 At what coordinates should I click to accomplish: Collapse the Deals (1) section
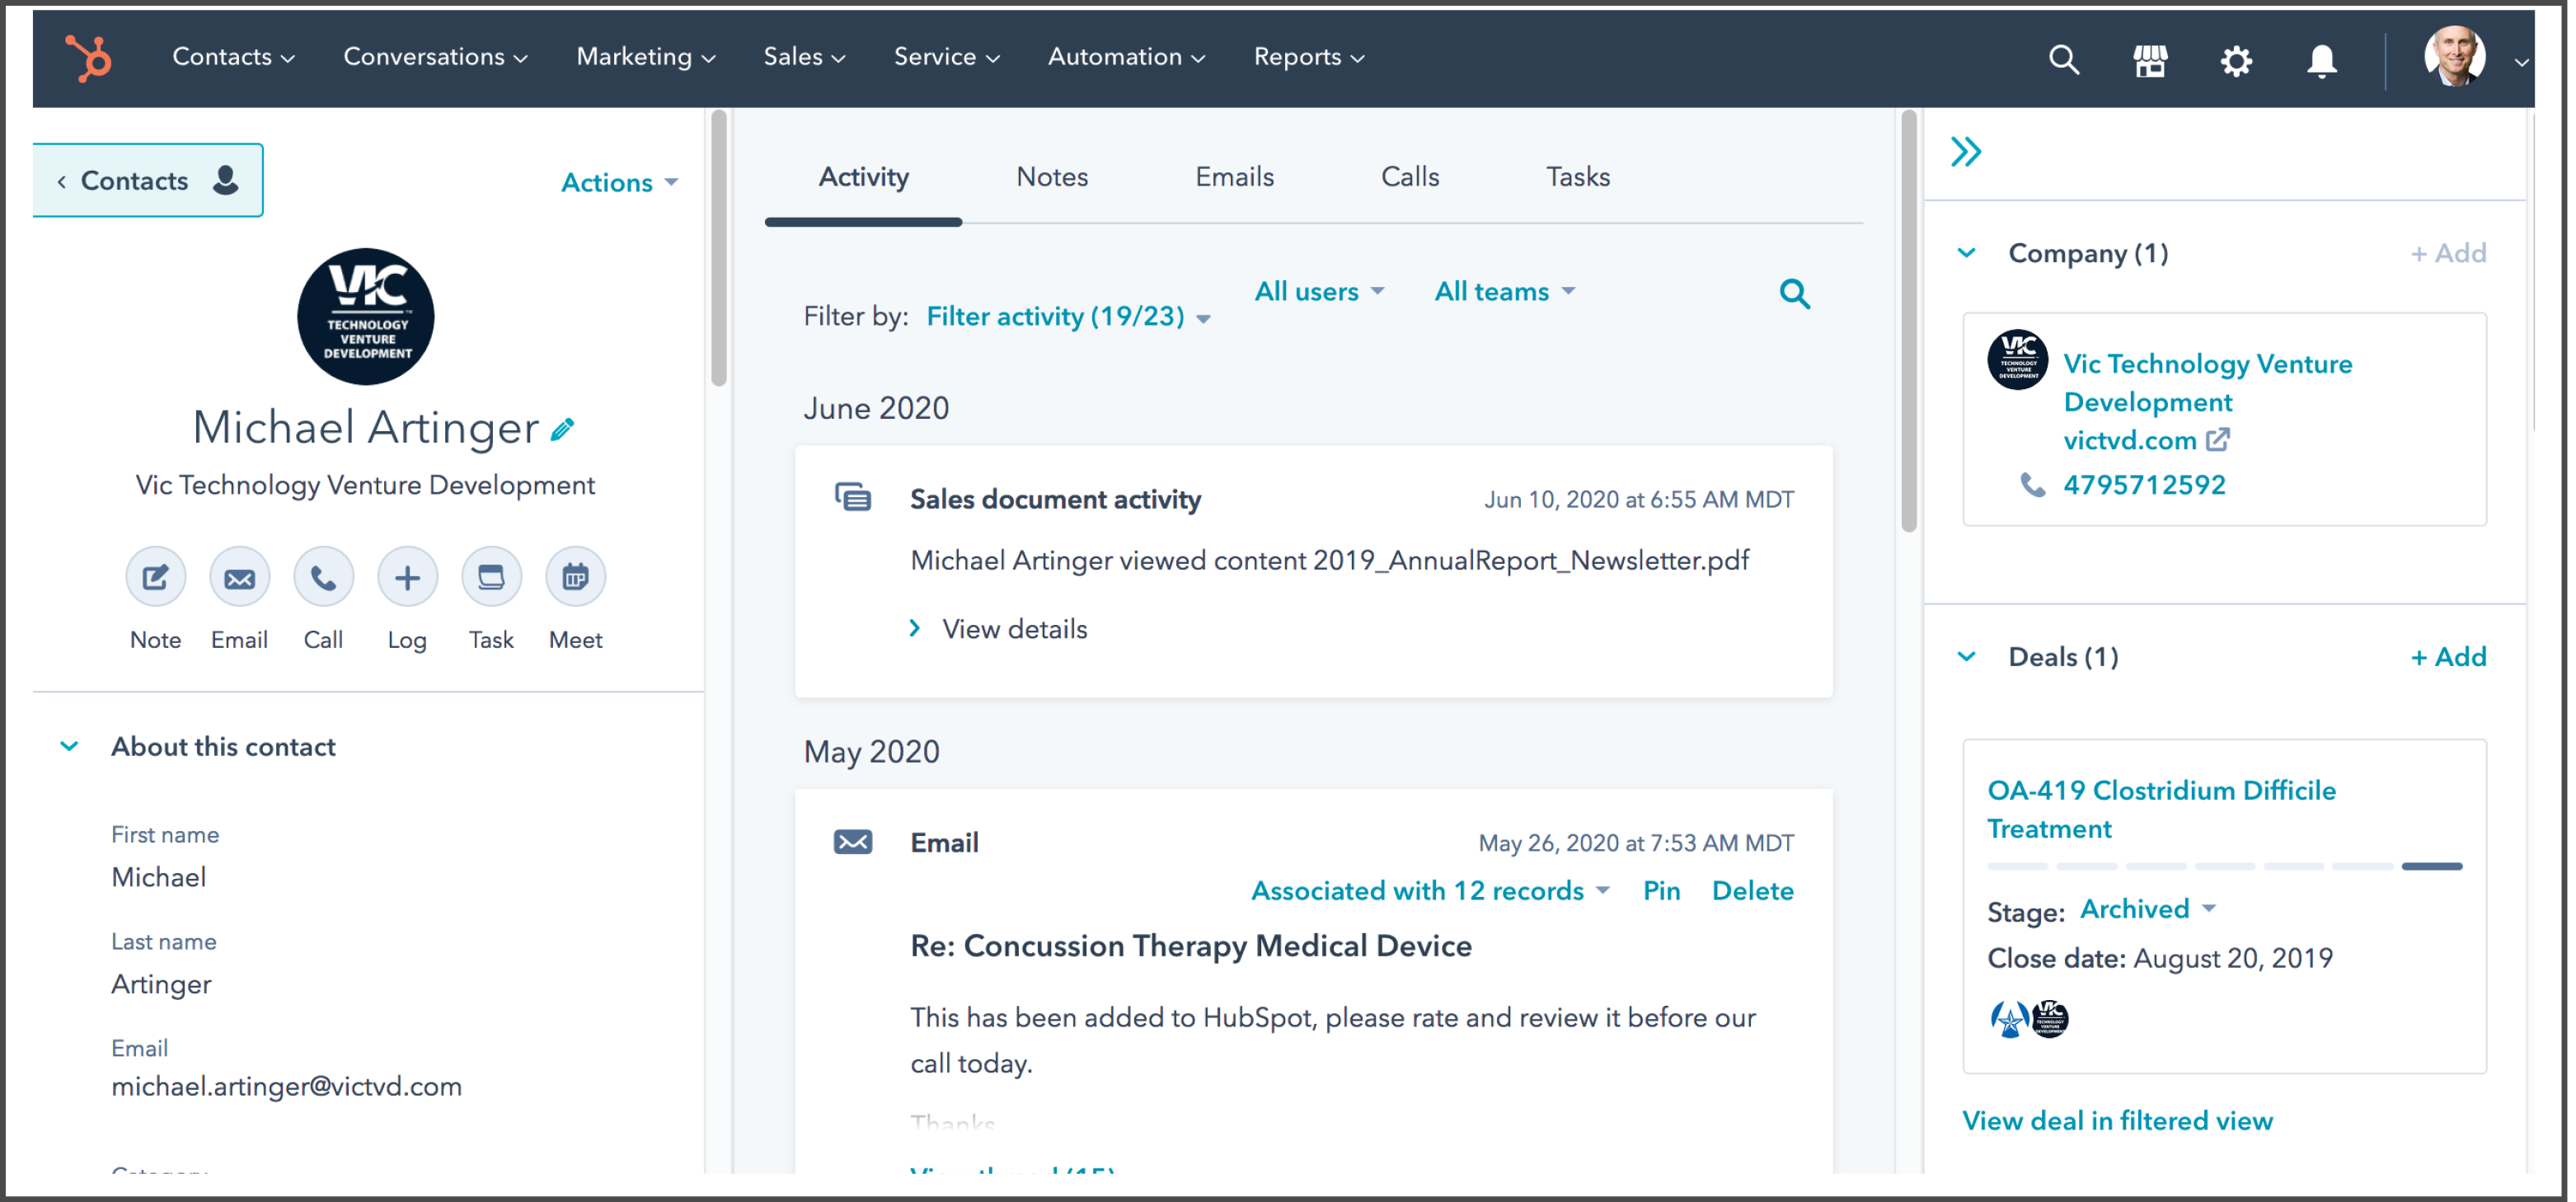pyautogui.click(x=1967, y=657)
